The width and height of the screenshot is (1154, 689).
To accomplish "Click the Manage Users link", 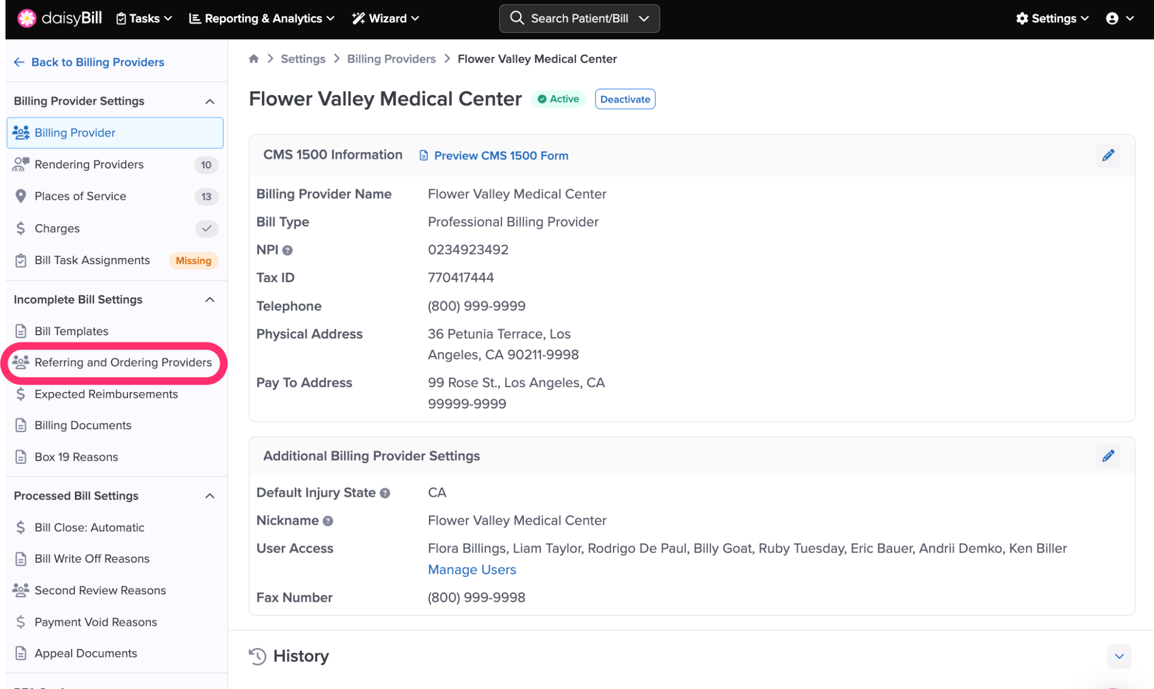I will click(x=472, y=570).
